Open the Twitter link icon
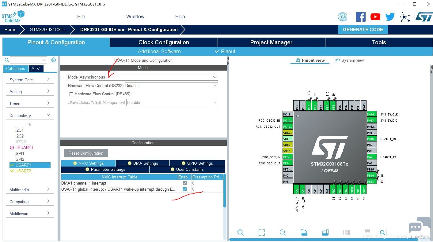 (x=390, y=17)
